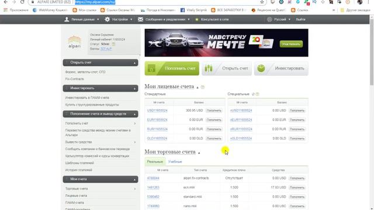Open the Личные данные menu
This screenshot has height=210, width=374.
click(x=82, y=19)
